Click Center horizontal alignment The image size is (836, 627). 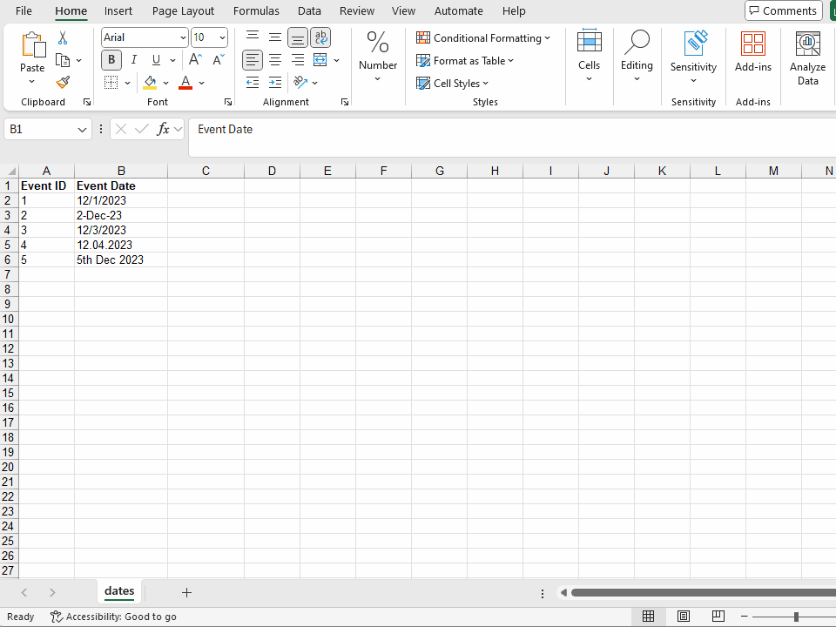tap(275, 60)
